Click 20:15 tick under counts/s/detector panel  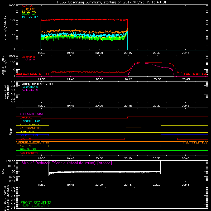click(x=128, y=53)
